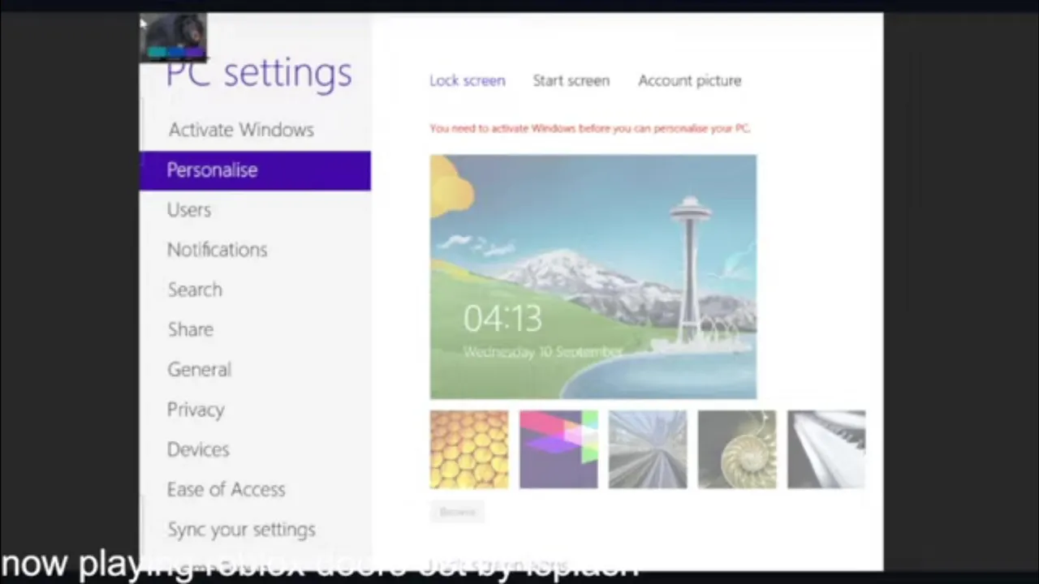Click the PC settings title
The width and height of the screenshot is (1039, 584).
(x=259, y=73)
